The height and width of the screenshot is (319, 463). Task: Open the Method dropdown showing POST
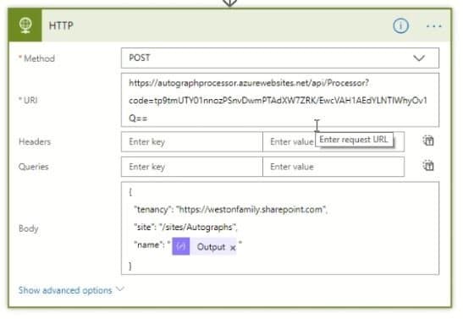tap(280, 58)
